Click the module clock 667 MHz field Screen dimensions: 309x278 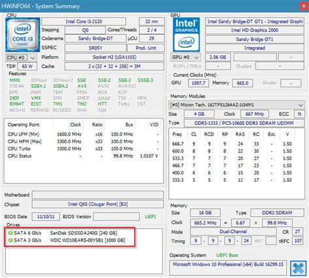[x=254, y=114]
